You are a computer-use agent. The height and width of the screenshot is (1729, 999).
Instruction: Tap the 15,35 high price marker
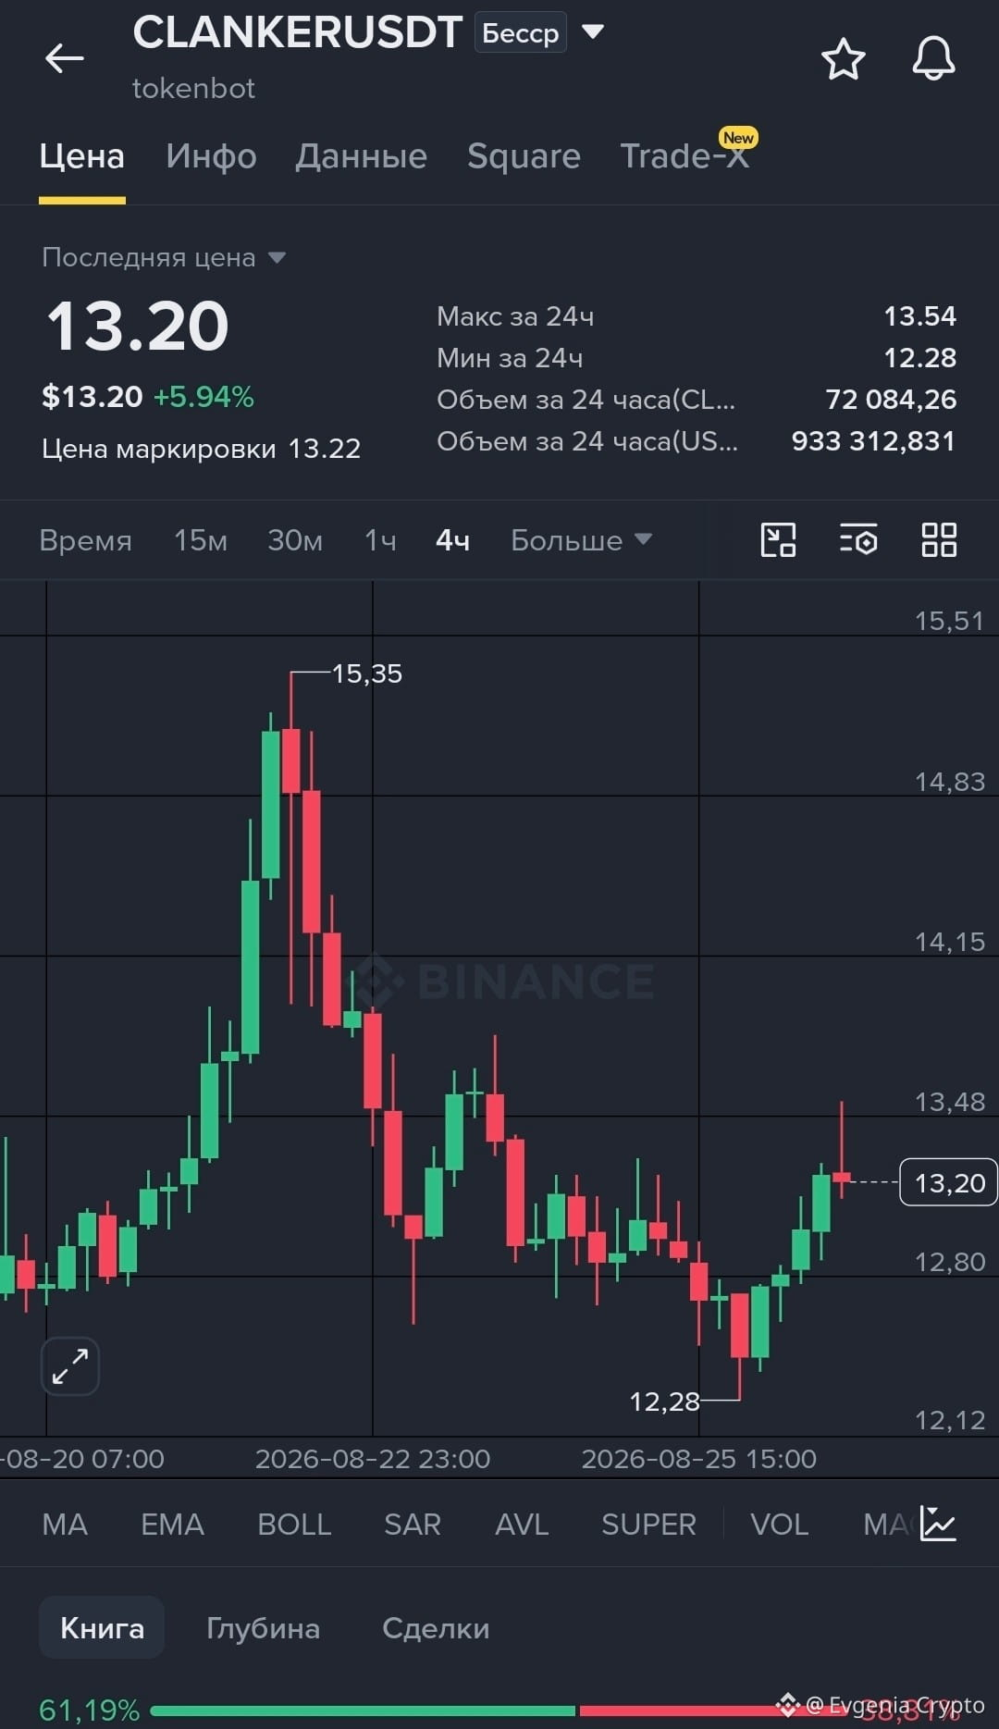(x=367, y=673)
